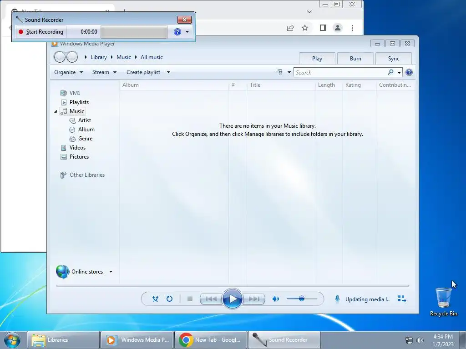The width and height of the screenshot is (466, 349).
Task: Close the Sound Recorder window
Action: click(x=185, y=20)
